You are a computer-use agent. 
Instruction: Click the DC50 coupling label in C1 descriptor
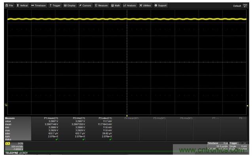[x=21, y=143]
